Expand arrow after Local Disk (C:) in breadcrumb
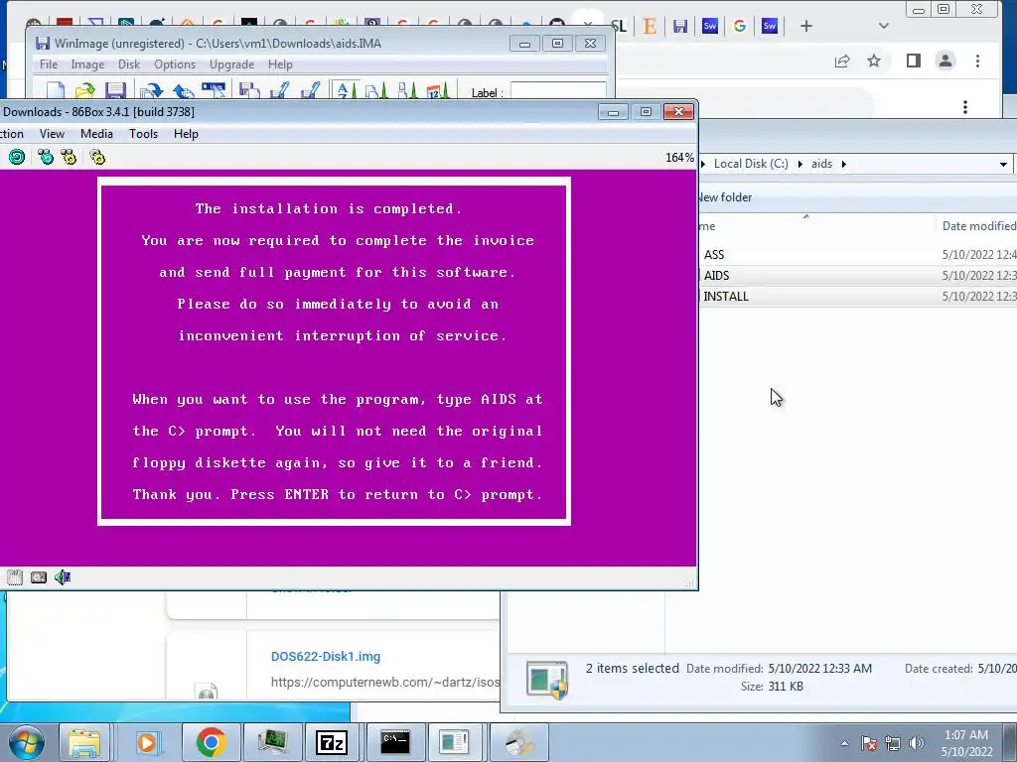Screen dimensions: 1017x762 click(x=799, y=164)
